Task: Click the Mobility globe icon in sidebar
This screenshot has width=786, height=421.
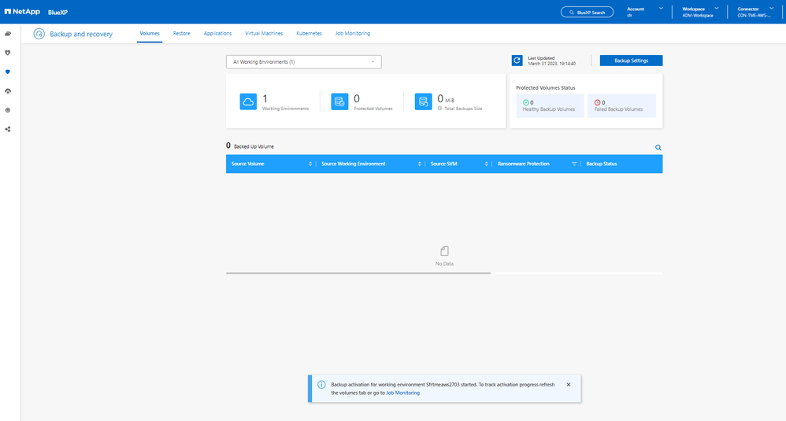Action: [x=8, y=110]
